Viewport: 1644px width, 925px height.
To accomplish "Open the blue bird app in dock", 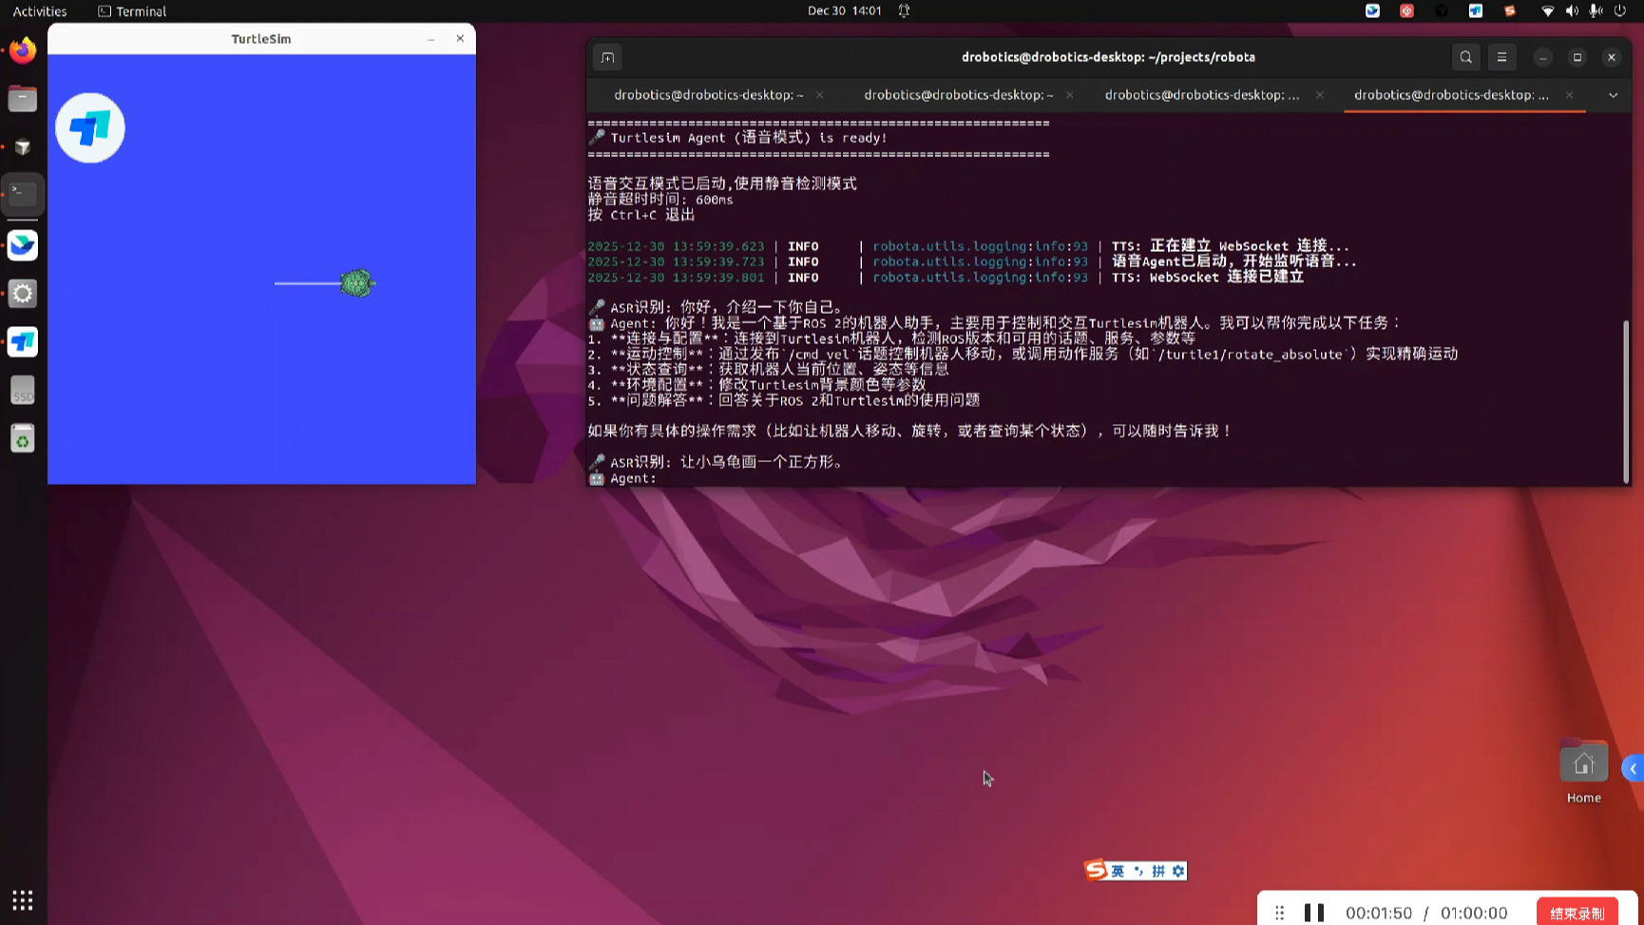I will 23,245.
